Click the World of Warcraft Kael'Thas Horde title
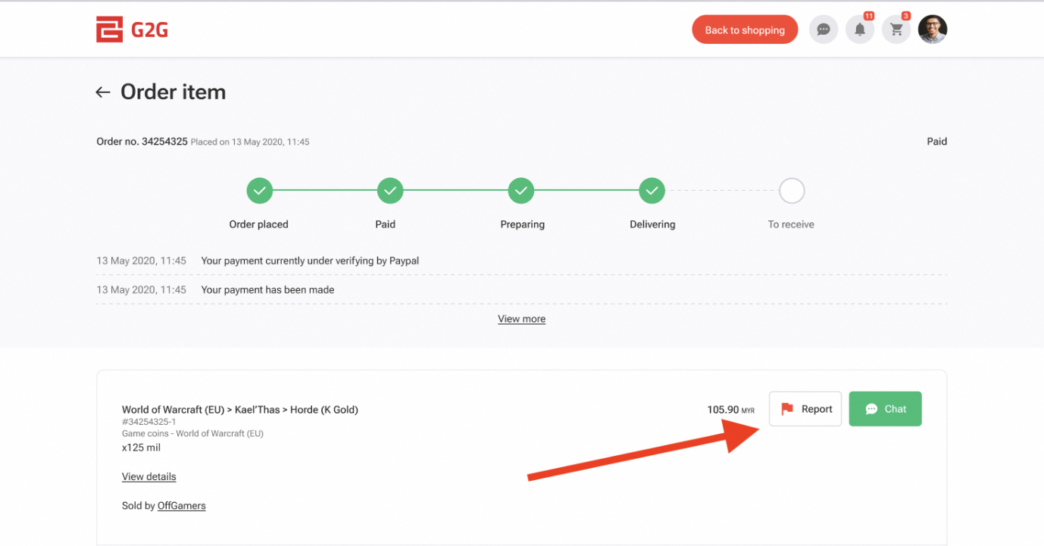Image resolution: width=1044 pixels, height=546 pixels. (240, 410)
